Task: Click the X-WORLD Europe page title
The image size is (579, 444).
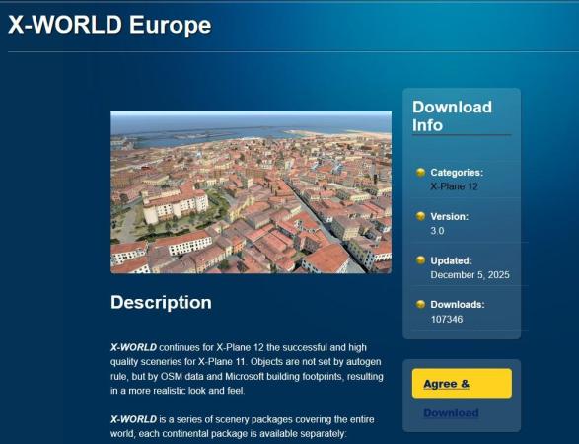Action: pyautogui.click(x=109, y=25)
